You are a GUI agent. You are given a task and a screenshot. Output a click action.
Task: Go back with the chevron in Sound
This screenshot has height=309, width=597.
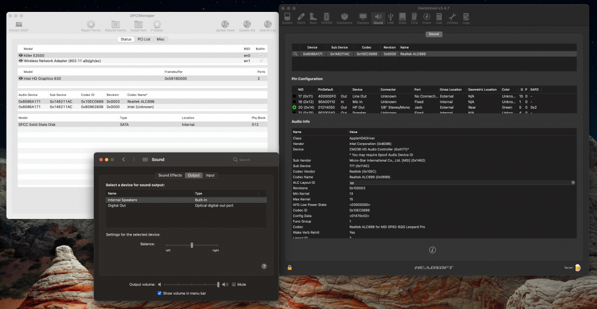pyautogui.click(x=124, y=159)
